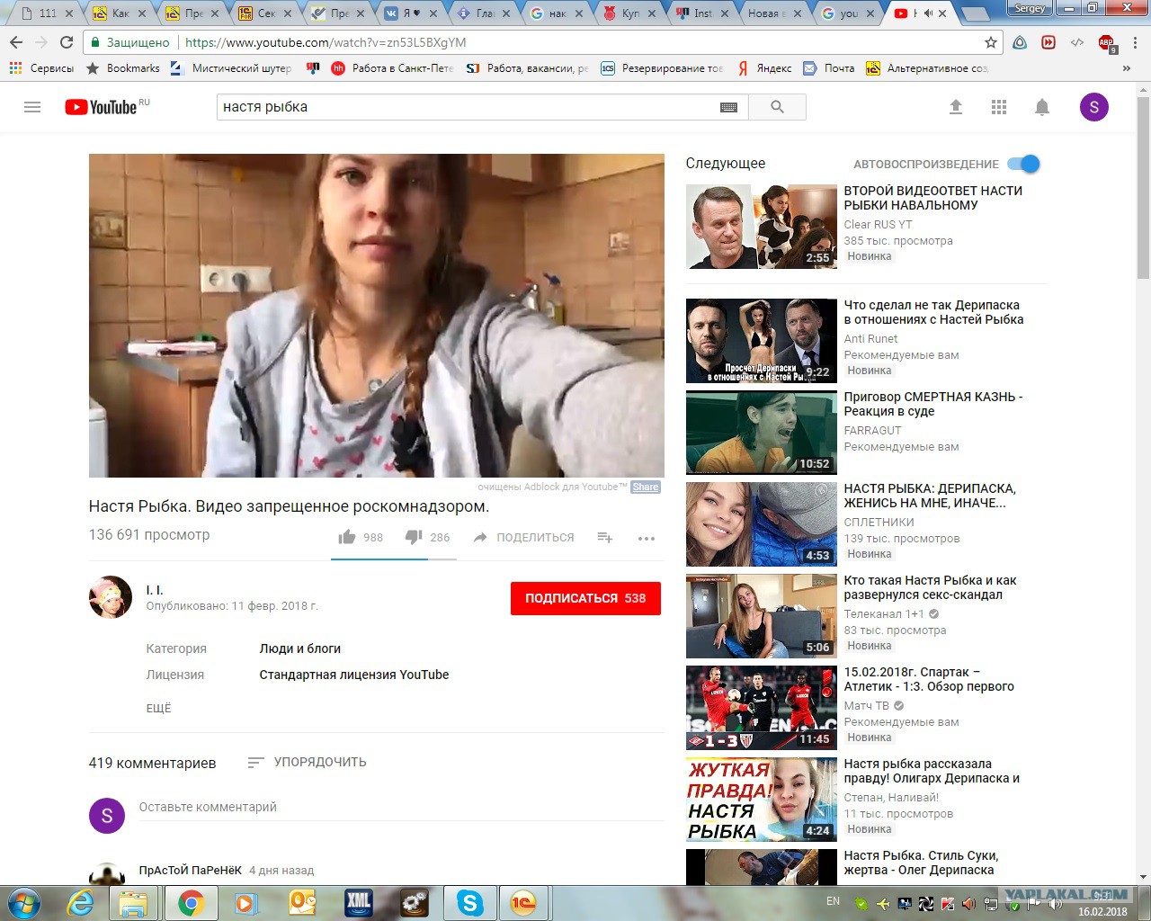Click the comment input field
The width and height of the screenshot is (1151, 921).
point(400,807)
